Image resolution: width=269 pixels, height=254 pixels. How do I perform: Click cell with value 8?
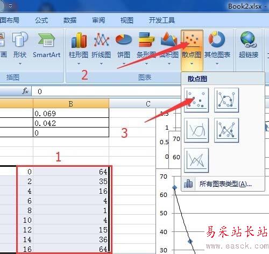(25, 210)
